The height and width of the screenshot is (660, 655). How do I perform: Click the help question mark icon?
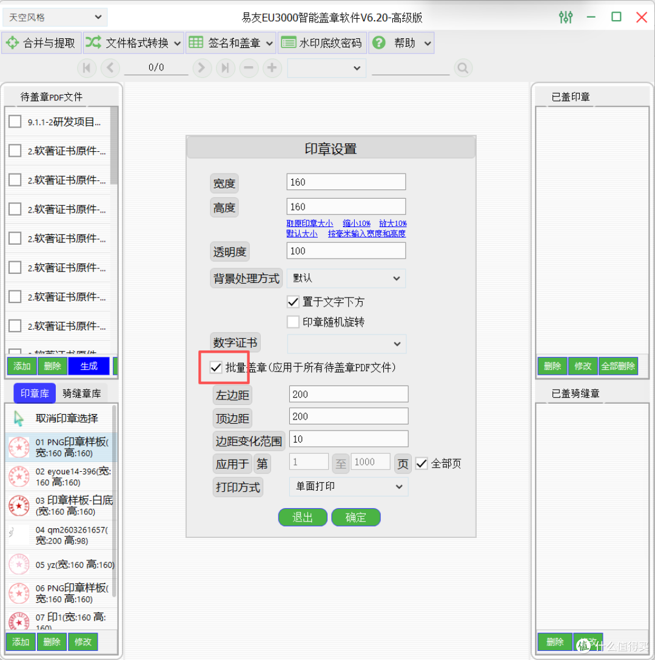point(379,43)
